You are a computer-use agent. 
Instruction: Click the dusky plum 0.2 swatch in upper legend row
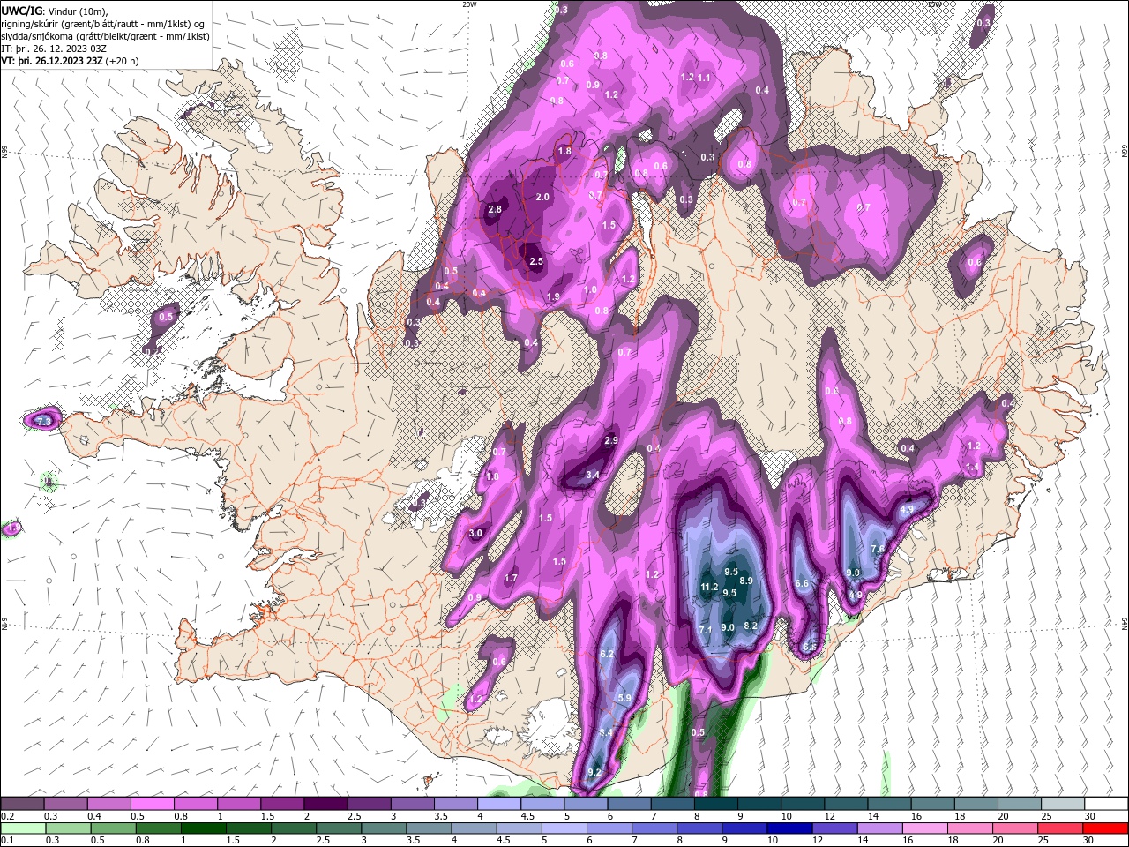[22, 804]
